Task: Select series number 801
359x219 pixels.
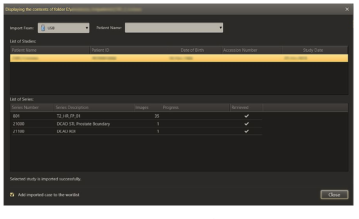Action: pyautogui.click(x=16, y=116)
